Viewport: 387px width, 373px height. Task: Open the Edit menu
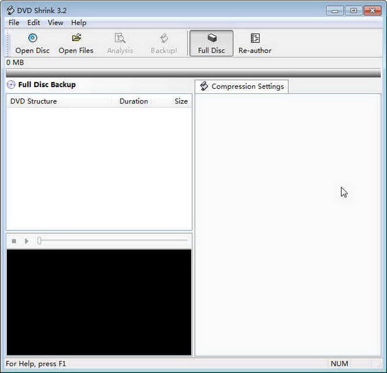(34, 23)
